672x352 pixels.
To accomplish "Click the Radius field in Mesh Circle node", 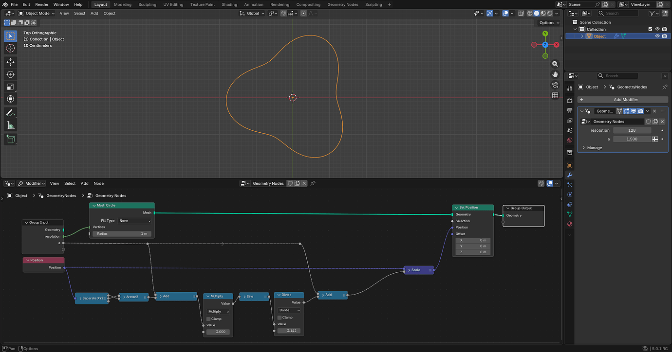I will (x=122, y=234).
